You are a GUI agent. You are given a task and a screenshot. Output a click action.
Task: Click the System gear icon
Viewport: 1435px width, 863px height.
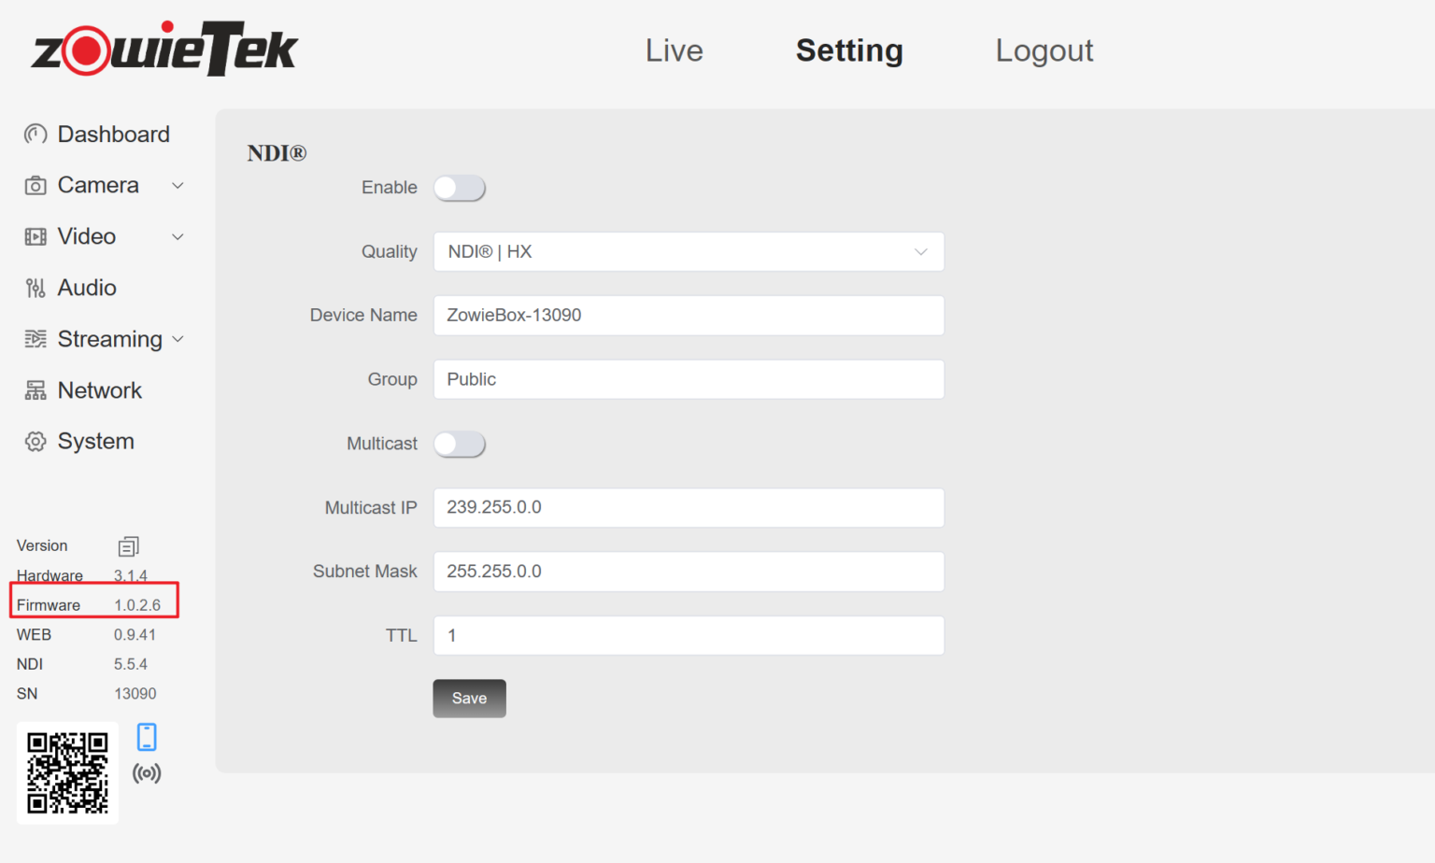tap(35, 441)
